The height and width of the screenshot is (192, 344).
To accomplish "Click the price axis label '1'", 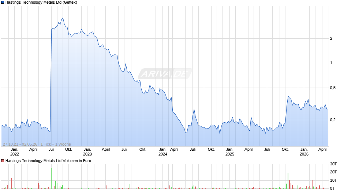I will click(331, 63).
